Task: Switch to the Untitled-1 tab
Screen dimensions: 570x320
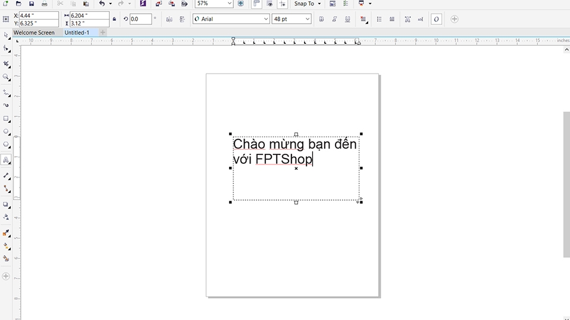Action: coord(77,33)
